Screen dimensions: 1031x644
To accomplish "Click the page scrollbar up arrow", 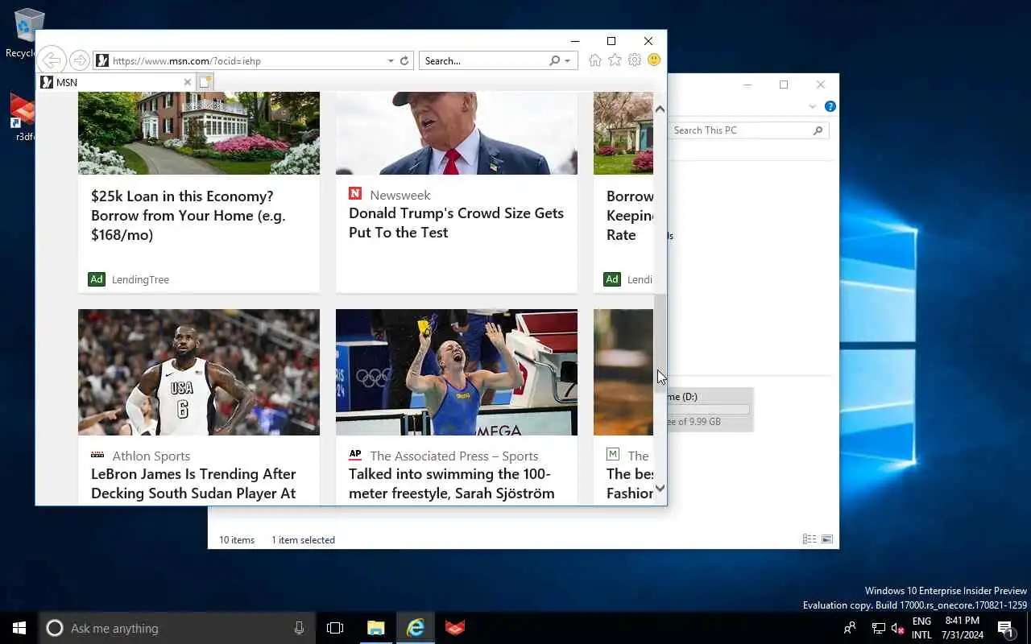I will (660, 109).
